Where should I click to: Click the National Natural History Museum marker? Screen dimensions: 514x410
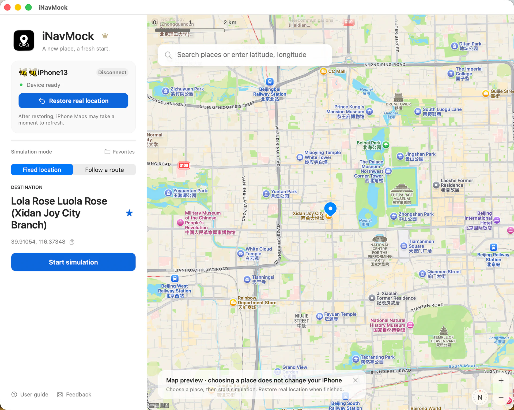410,325
